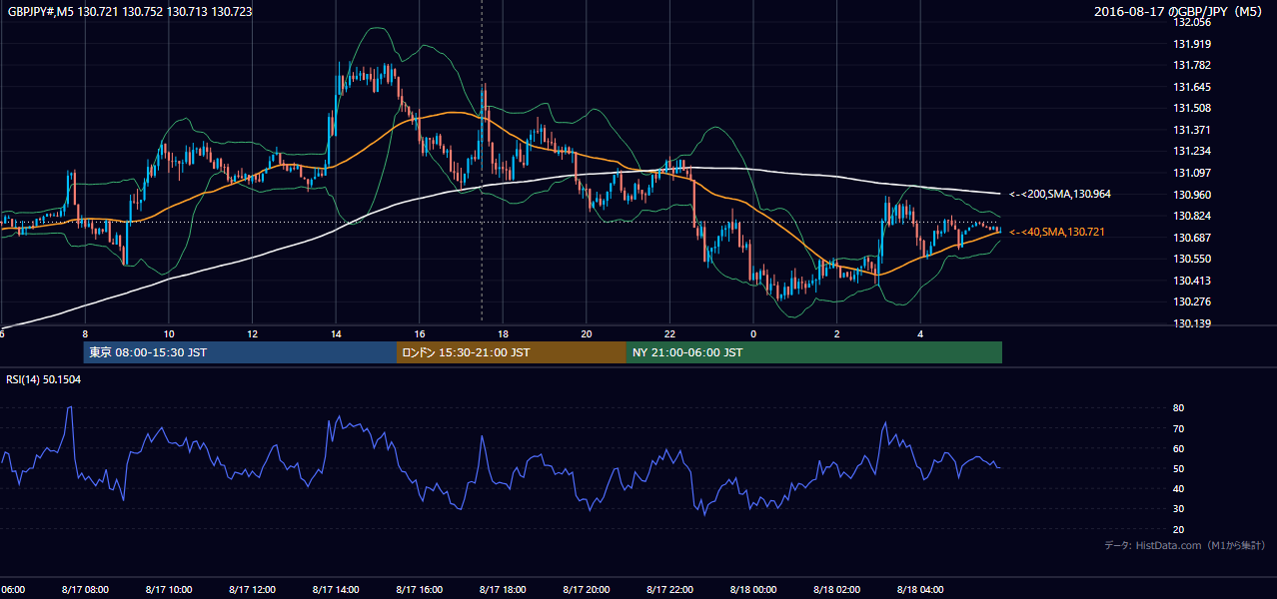Click hour label 12 under the price chart
Image resolution: width=1277 pixels, height=599 pixels.
point(253,333)
